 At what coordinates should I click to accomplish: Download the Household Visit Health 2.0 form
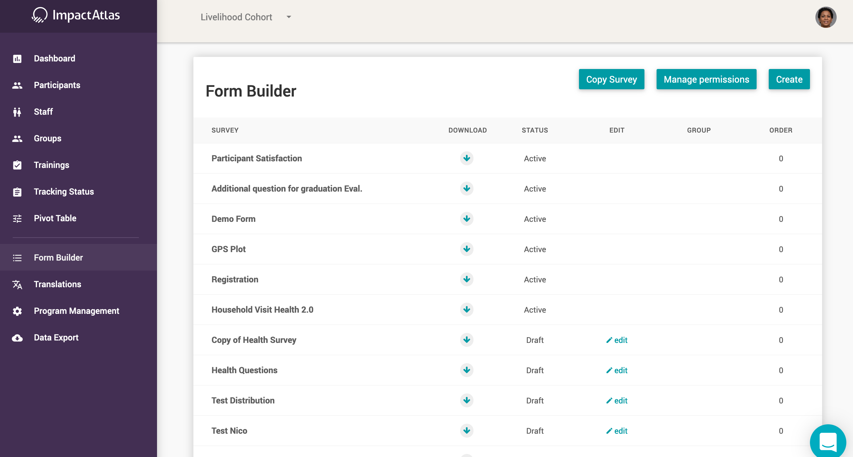click(x=467, y=310)
